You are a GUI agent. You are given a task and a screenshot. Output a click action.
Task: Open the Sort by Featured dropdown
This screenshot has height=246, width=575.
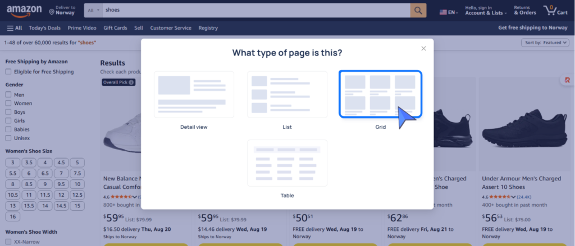pyautogui.click(x=546, y=43)
